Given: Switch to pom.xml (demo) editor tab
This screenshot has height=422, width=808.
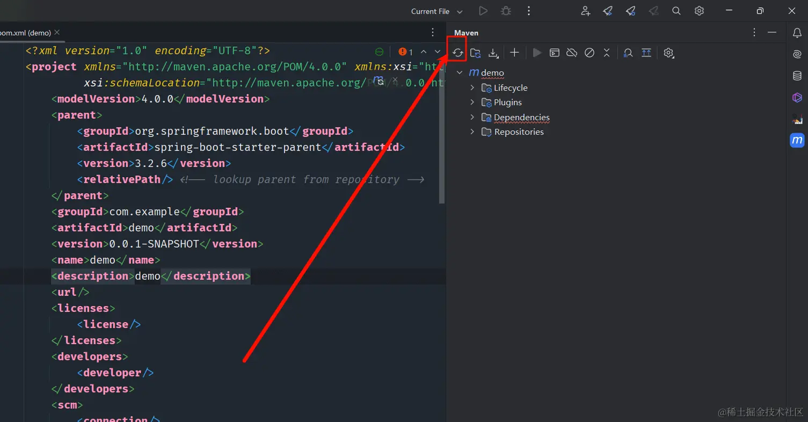Looking at the screenshot, I should click(25, 33).
